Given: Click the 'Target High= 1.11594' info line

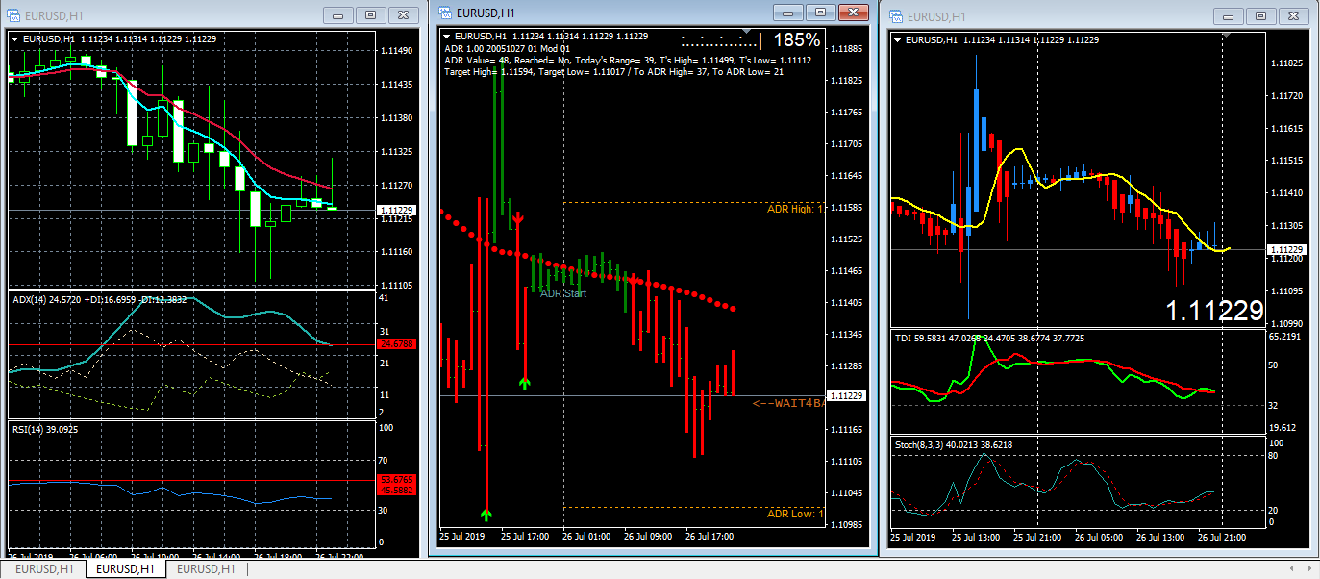Looking at the screenshot, I should point(614,72).
